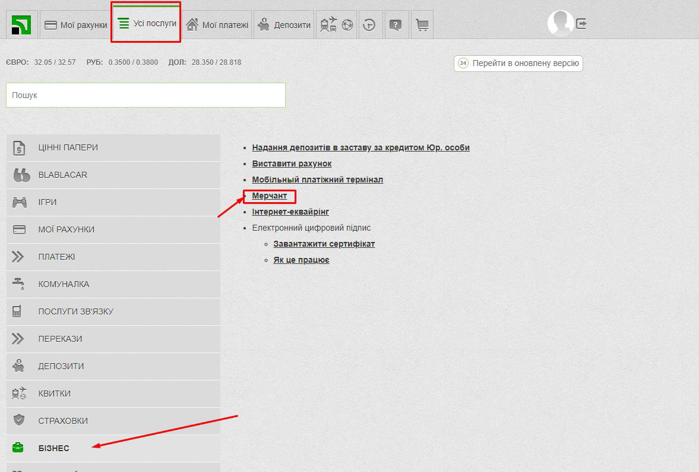Open the Мої платежі tab
699x472 pixels.
click(217, 25)
